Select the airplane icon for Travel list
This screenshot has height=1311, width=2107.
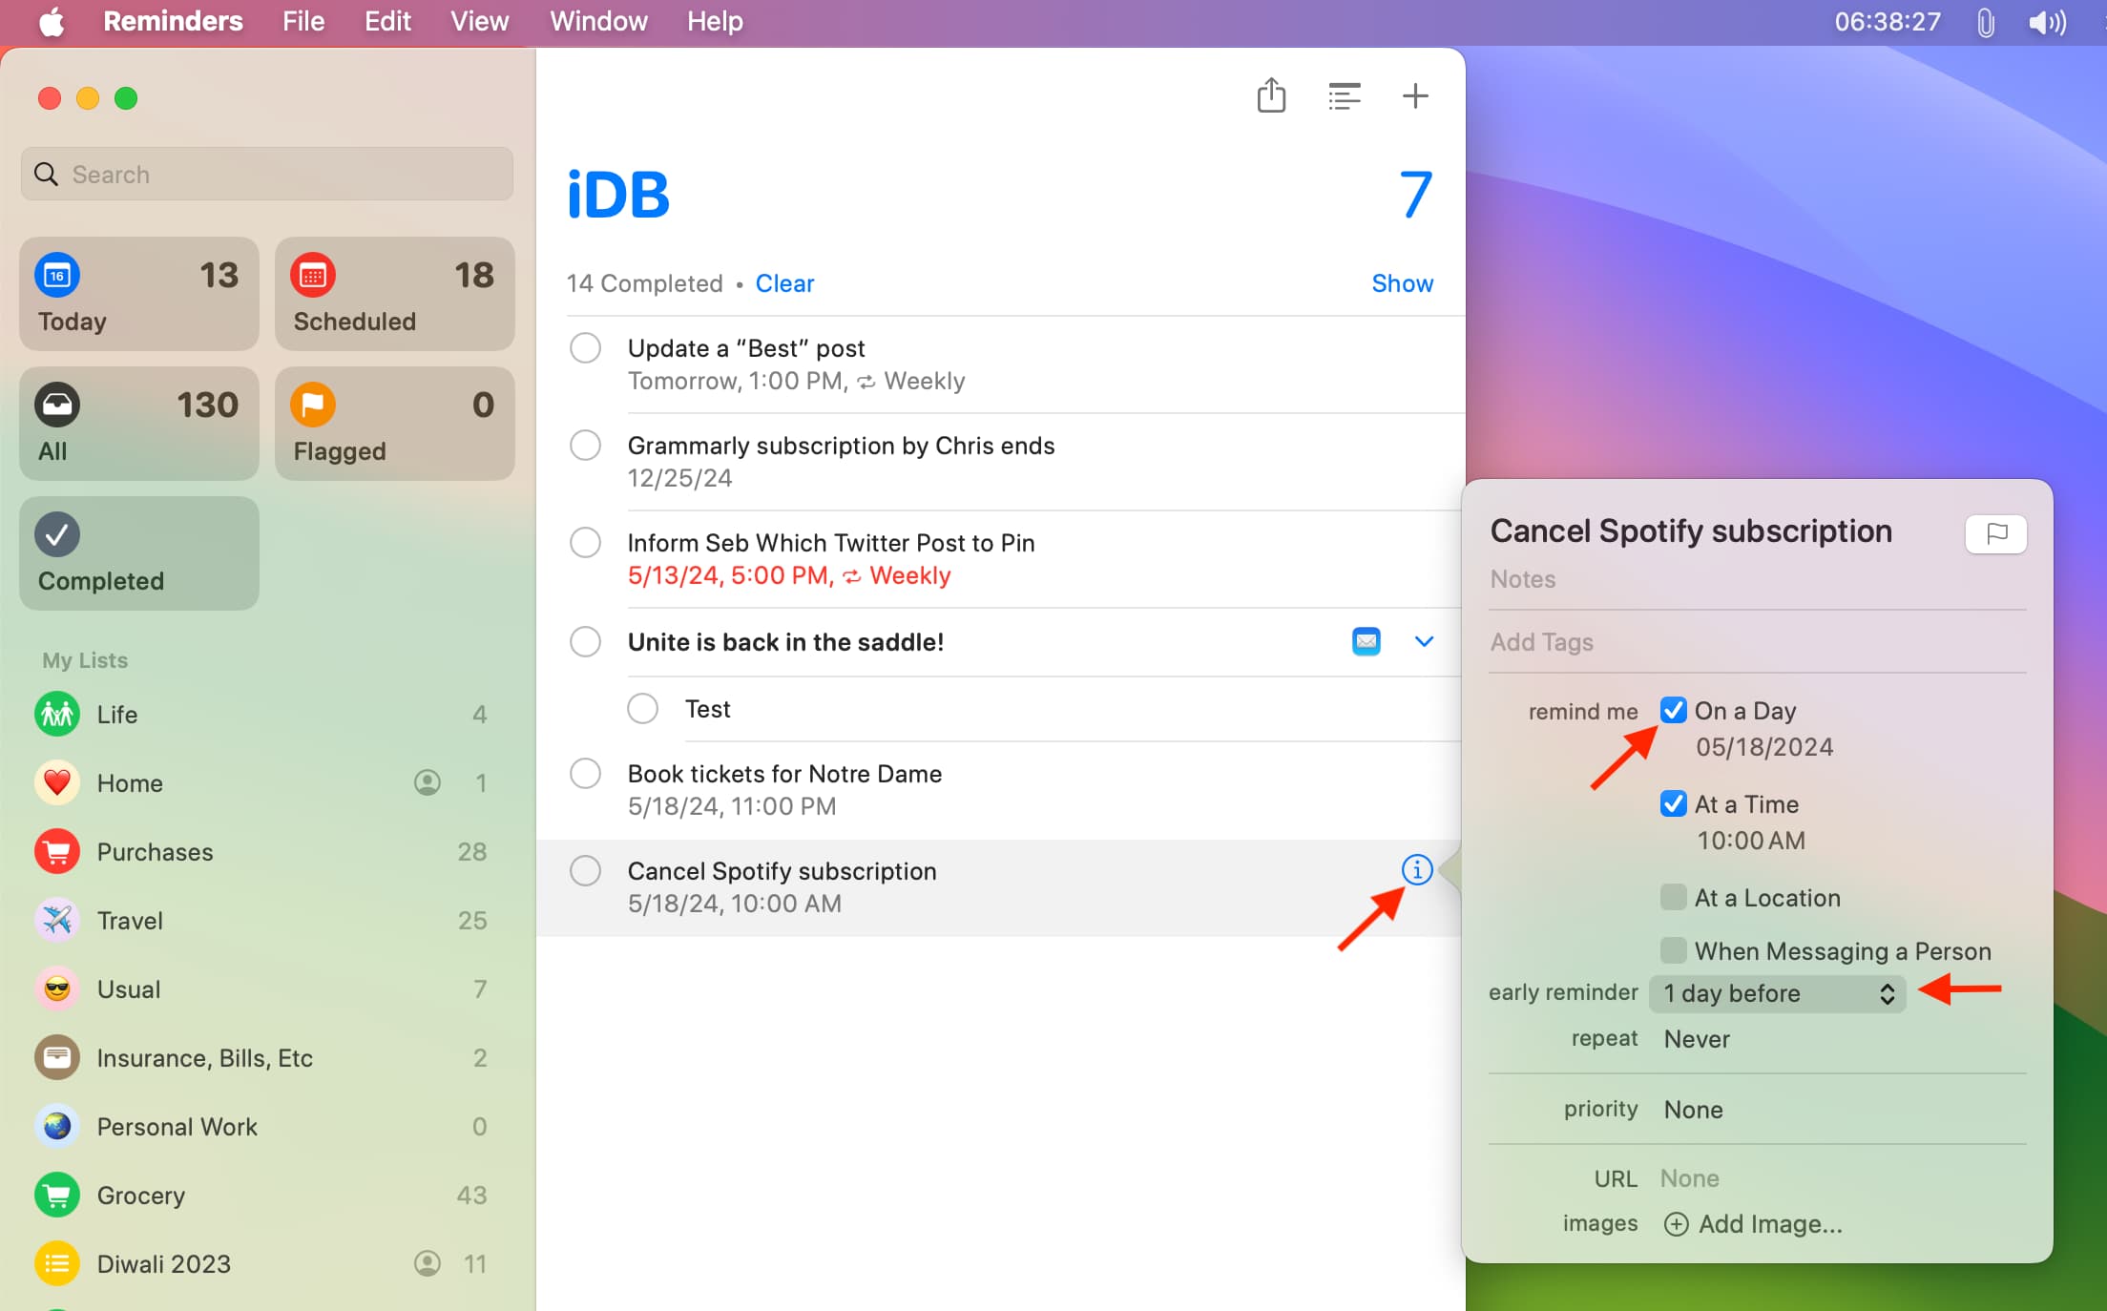pyautogui.click(x=56, y=920)
